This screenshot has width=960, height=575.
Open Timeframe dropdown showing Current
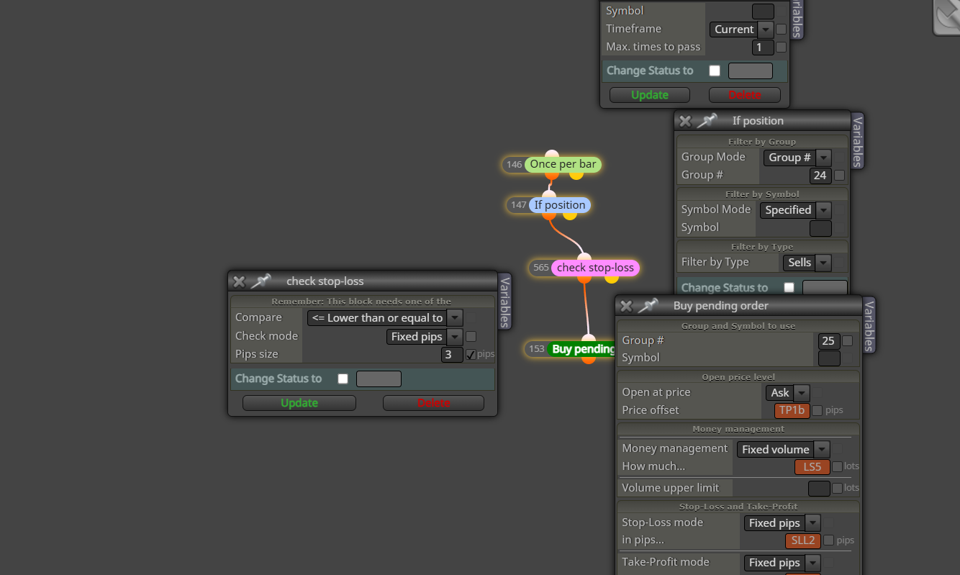[x=741, y=30]
